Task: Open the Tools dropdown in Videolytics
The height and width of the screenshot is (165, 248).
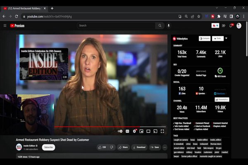Action: 218,38
